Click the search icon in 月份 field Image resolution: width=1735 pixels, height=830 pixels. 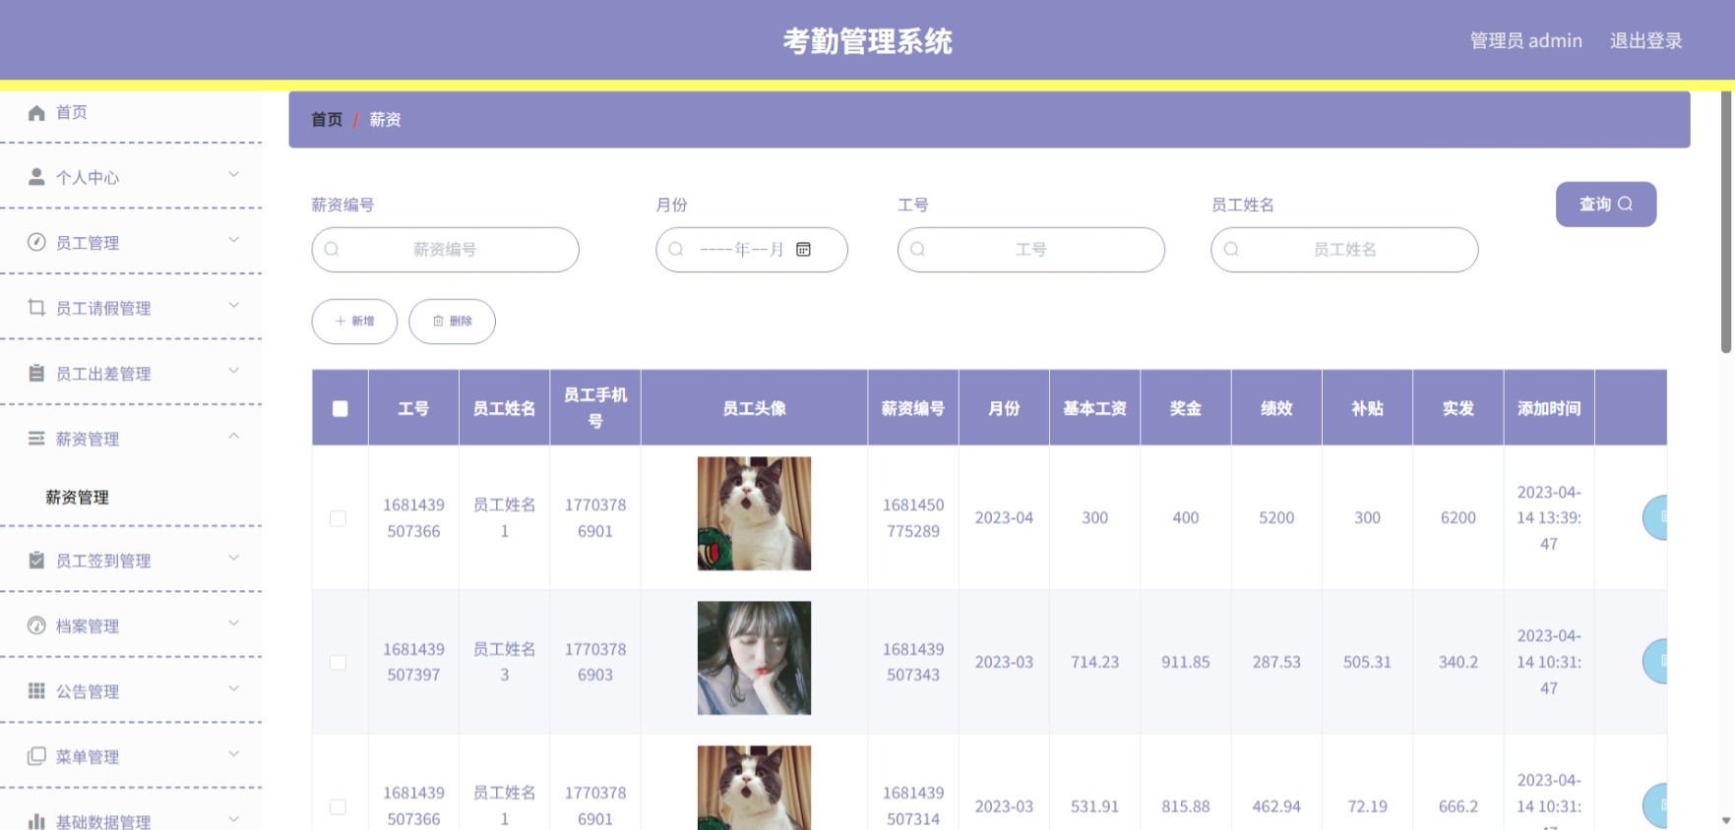click(676, 250)
